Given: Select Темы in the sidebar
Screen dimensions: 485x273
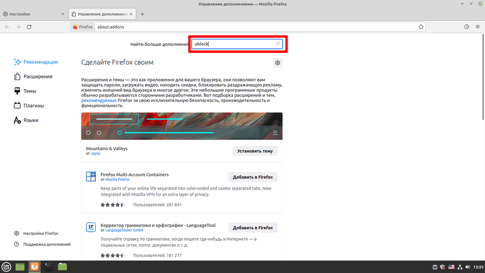Looking at the screenshot, I should [29, 91].
